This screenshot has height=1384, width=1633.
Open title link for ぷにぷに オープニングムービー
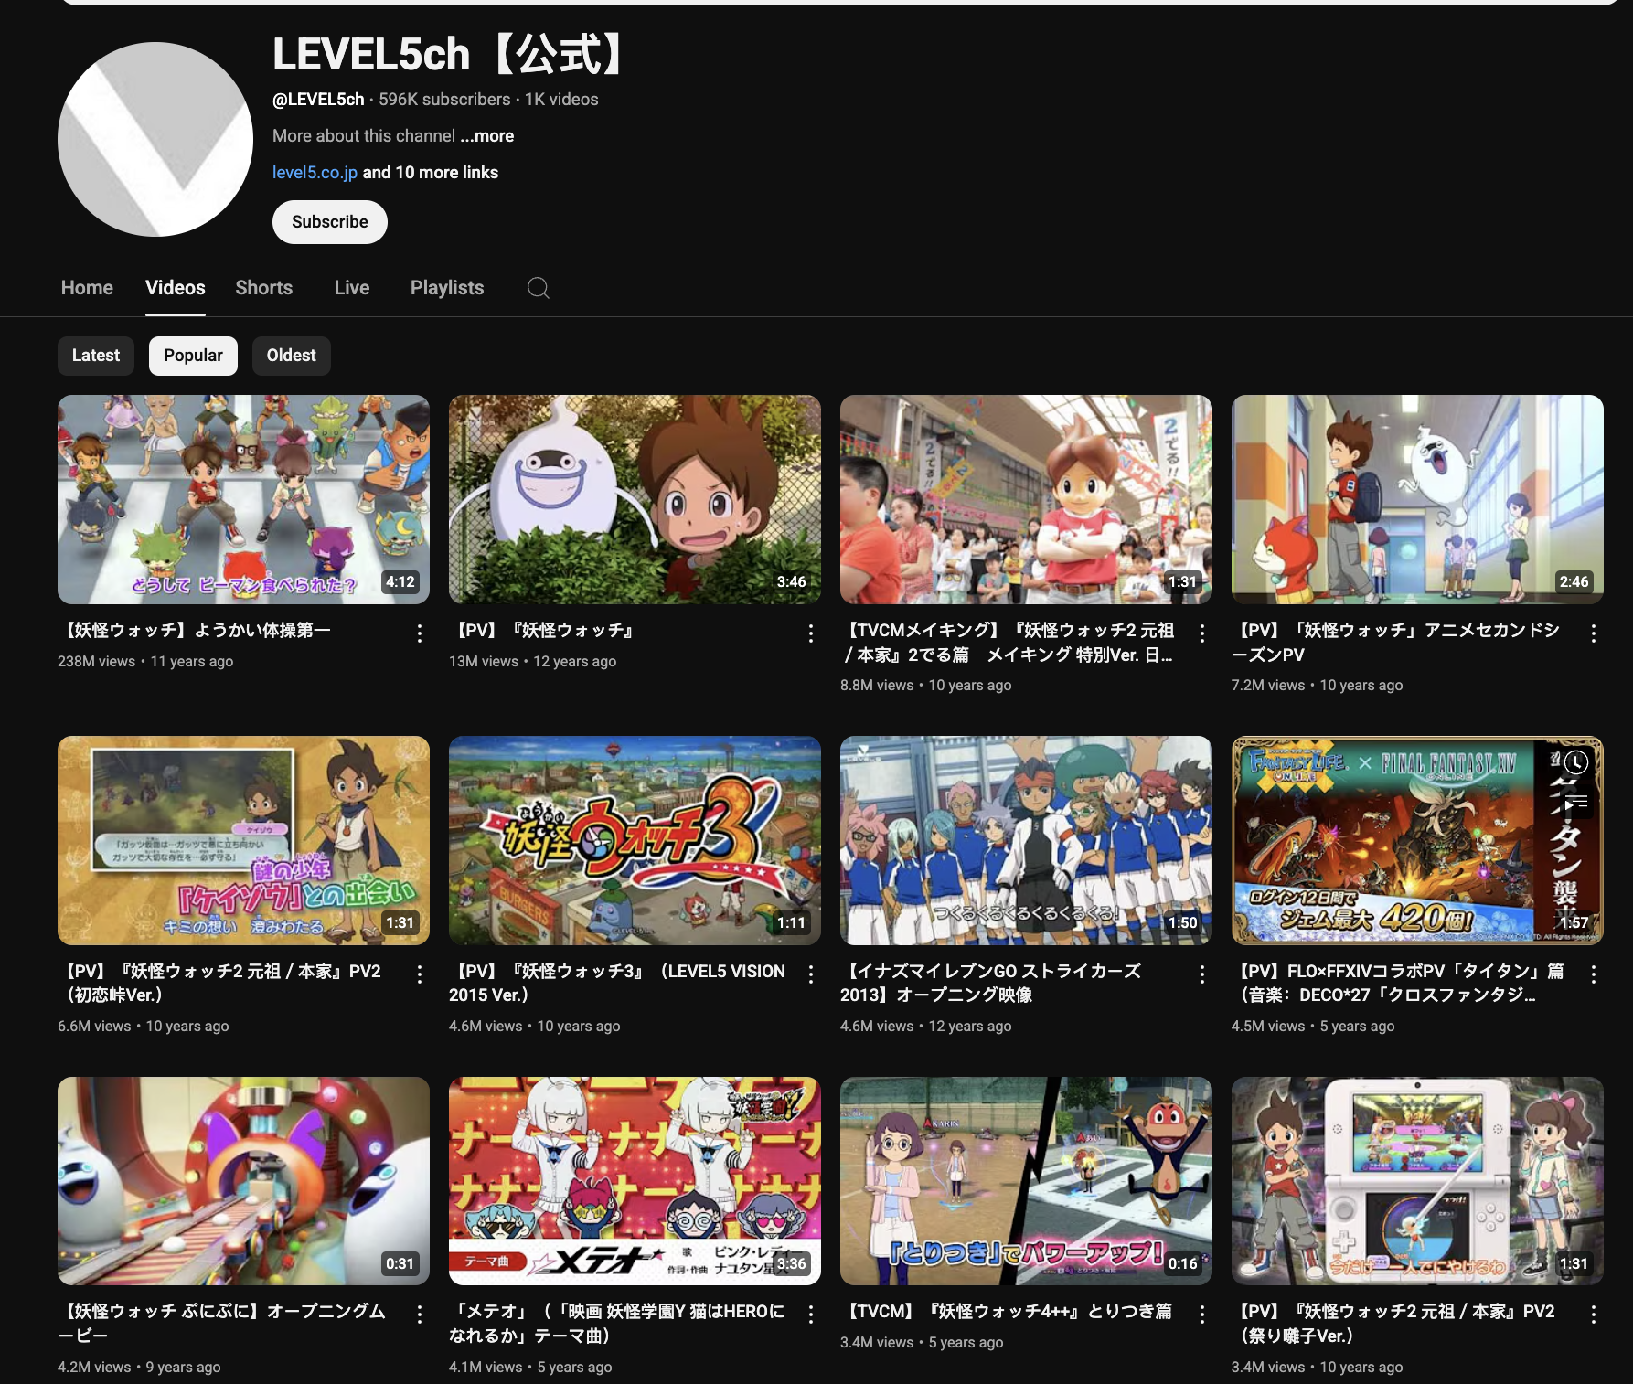(222, 1323)
